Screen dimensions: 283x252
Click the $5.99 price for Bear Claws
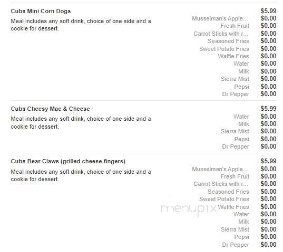tap(268, 161)
